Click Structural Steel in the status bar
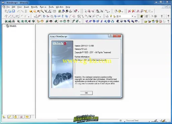This screenshot has height=124, width=172. coord(132,121)
